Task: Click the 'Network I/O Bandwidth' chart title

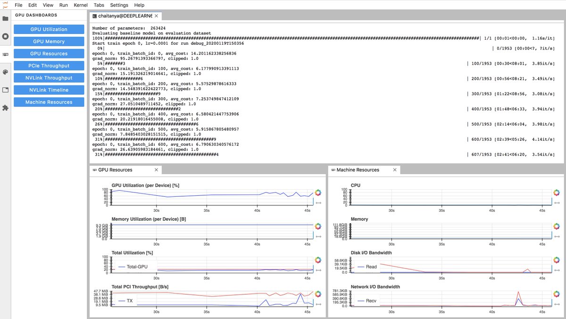Action: point(375,286)
